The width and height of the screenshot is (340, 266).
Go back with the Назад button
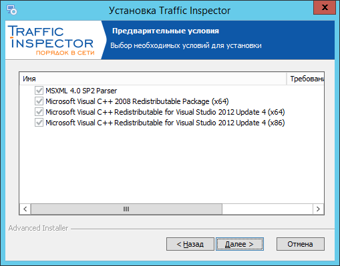pyautogui.click(x=190, y=244)
